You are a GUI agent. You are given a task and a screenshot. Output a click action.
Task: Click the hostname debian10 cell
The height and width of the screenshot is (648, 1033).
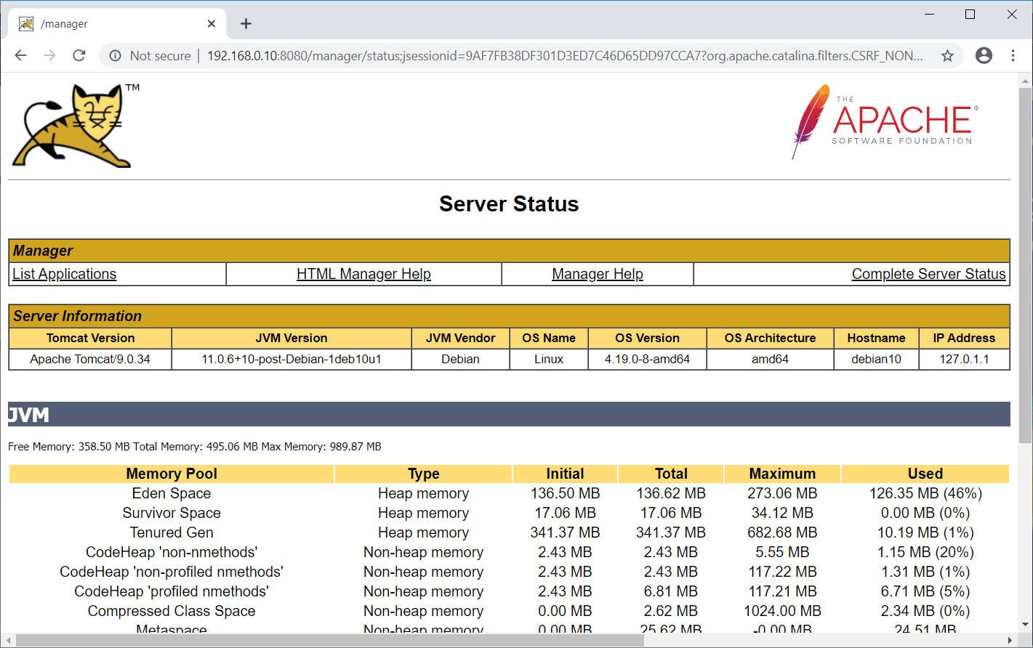(x=876, y=359)
